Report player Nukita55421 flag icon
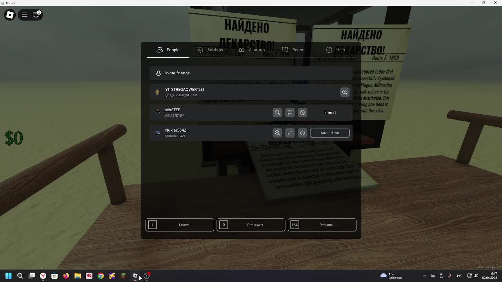This screenshot has width=502, height=282. point(290,133)
